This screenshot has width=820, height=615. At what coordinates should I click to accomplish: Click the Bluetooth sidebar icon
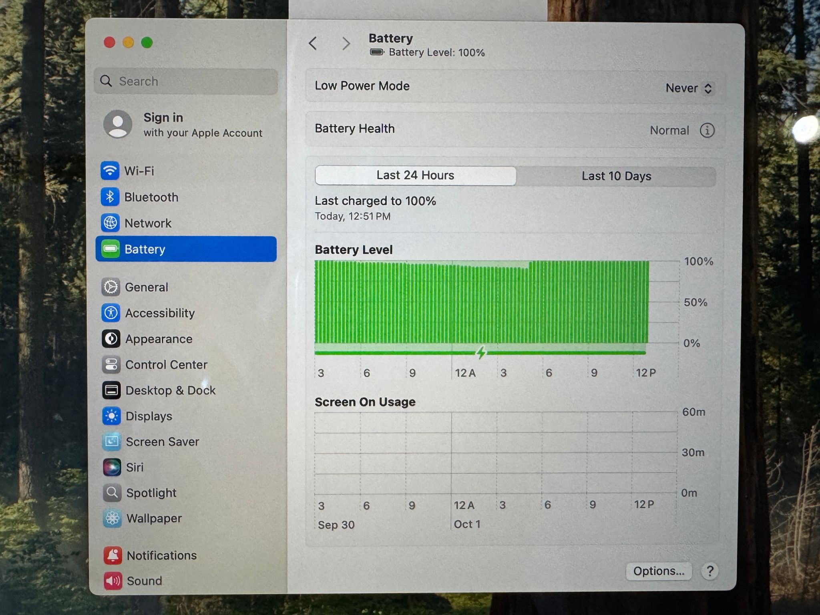pos(110,197)
